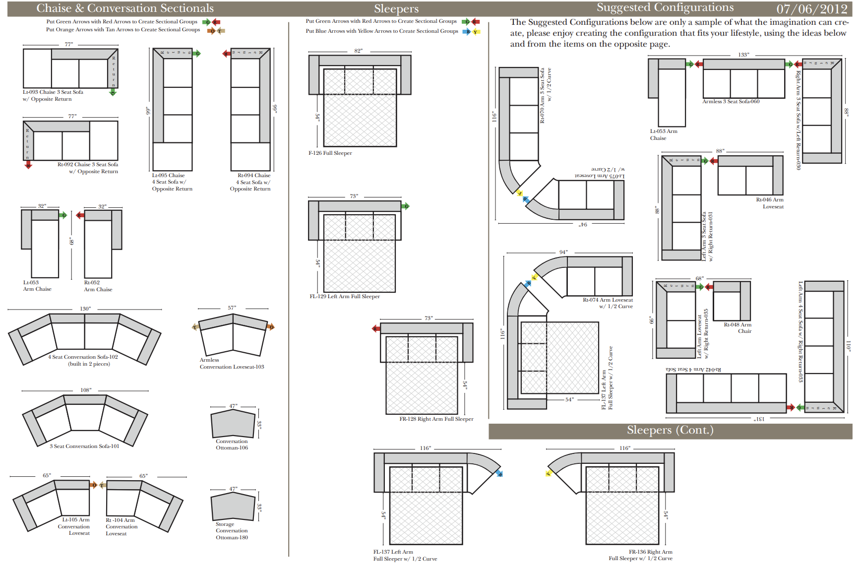Click the green arrow on the Lt-053 Arm Chaise
Viewport: 858px width, 572px height.
click(x=63, y=215)
